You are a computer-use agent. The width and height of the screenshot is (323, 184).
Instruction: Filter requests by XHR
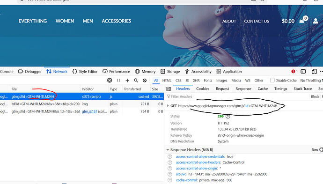(196, 81)
